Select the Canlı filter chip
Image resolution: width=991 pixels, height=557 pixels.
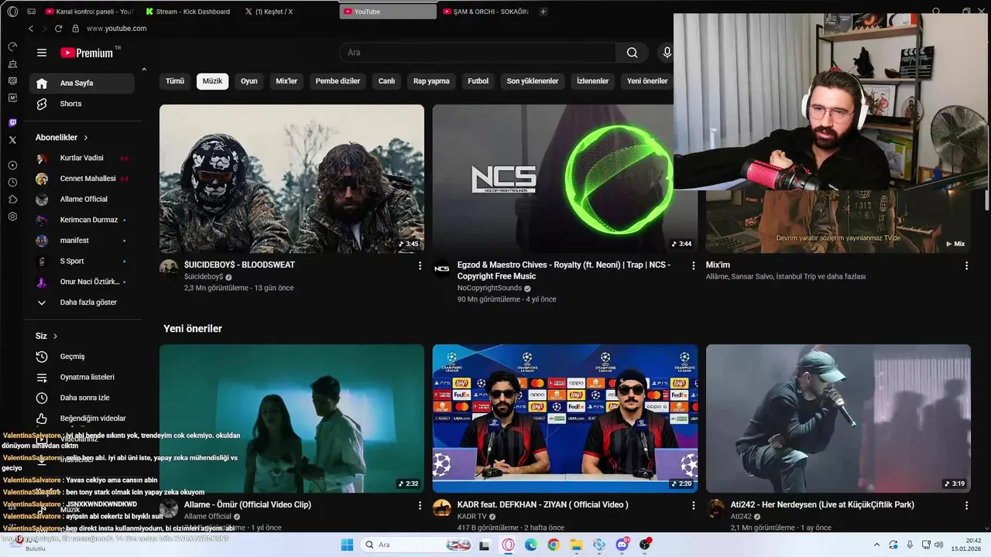coord(386,81)
